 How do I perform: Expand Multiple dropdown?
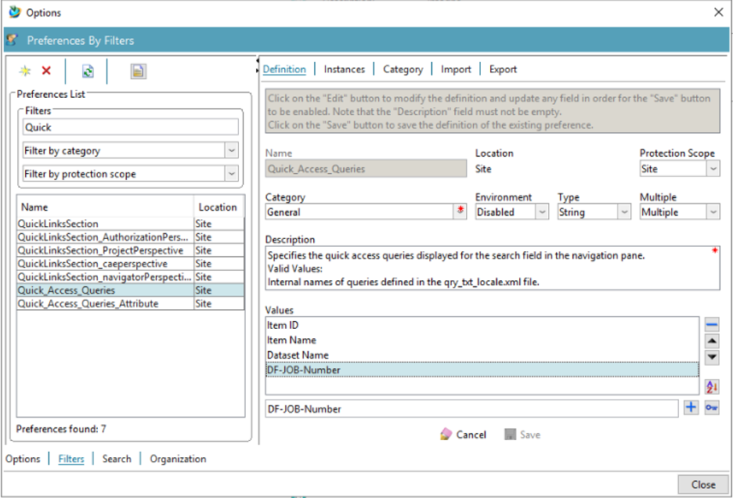713,212
